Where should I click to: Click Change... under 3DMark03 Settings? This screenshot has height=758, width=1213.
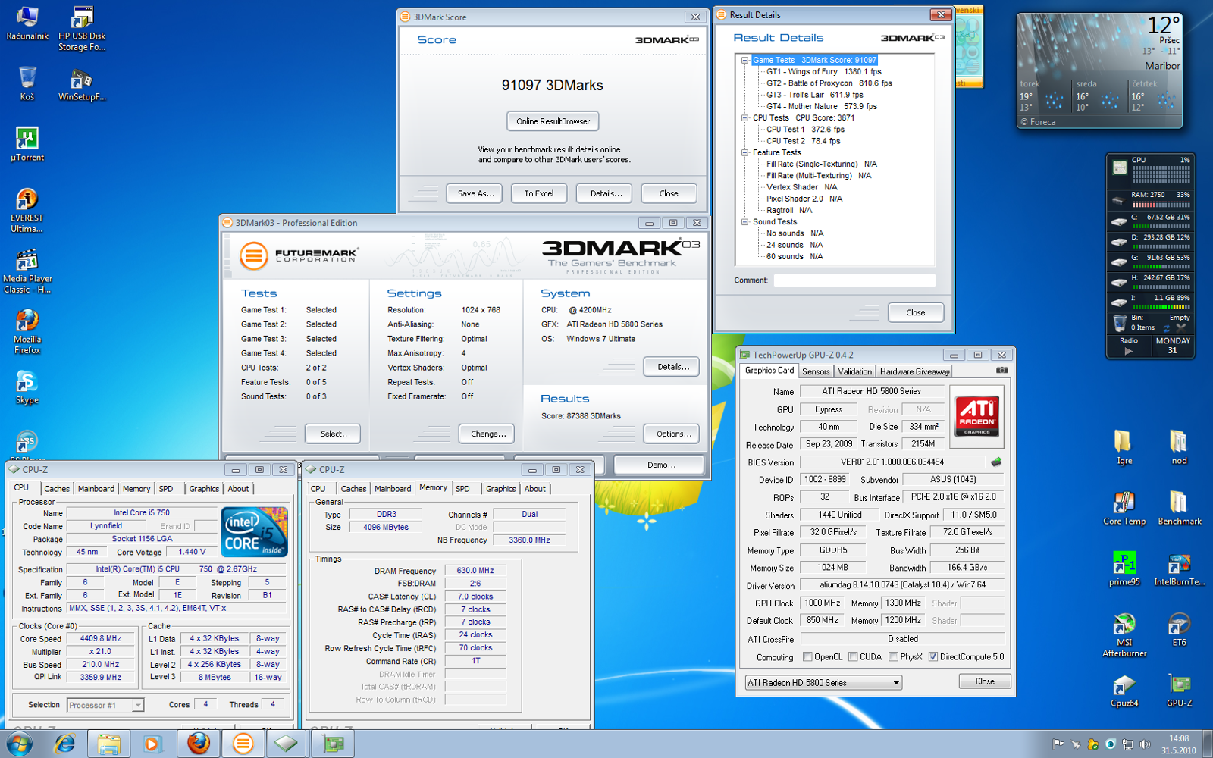pos(487,434)
